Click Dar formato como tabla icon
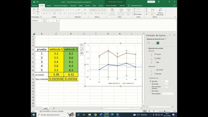The width and height of the screenshot is (208, 117). tap(121, 10)
